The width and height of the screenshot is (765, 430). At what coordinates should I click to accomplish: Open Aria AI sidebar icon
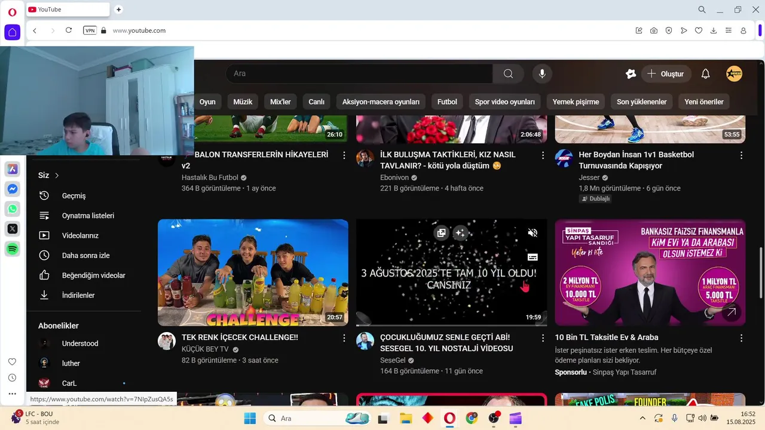[12, 169]
